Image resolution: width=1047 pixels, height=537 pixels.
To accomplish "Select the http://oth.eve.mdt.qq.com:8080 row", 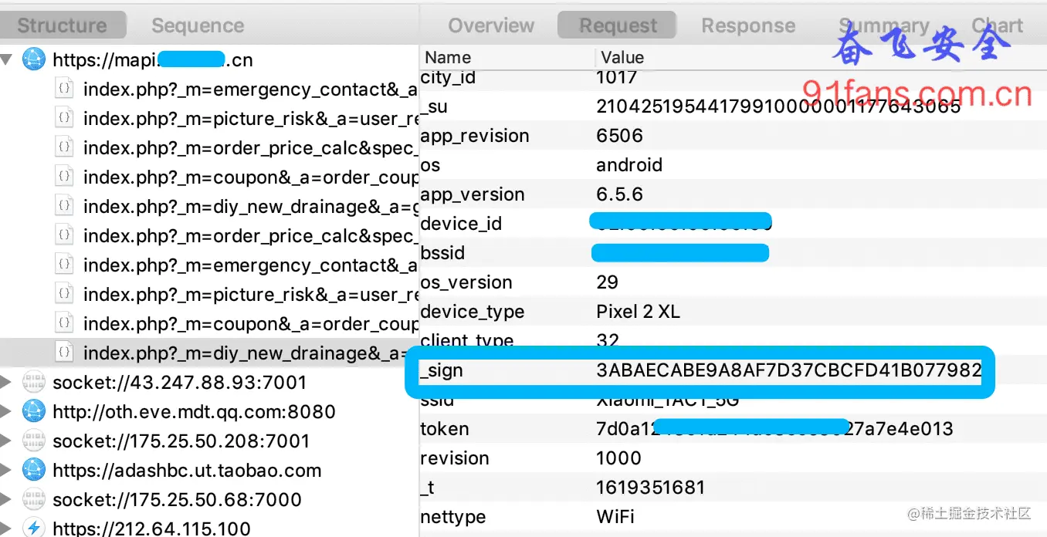I will pos(209,411).
